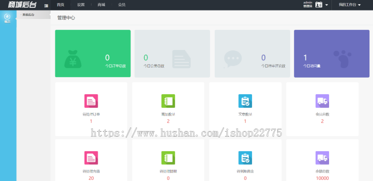373x181 pixels.
Task: Click the admin ID card icon
Action: (319, 5)
